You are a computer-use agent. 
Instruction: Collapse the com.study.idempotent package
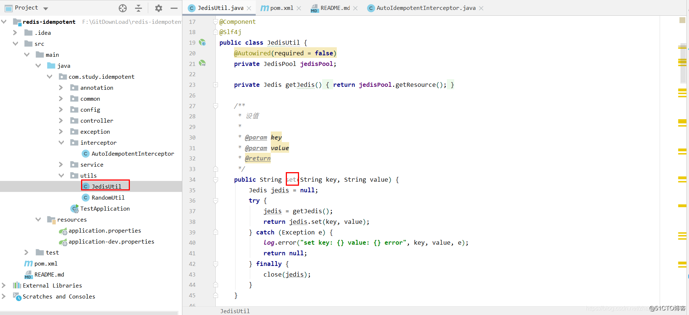tap(50, 77)
